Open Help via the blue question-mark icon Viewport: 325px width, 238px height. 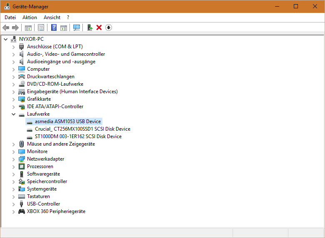pyautogui.click(x=54, y=27)
